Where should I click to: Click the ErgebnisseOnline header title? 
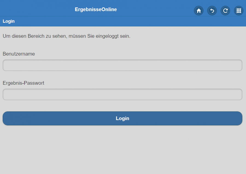coord(96,10)
